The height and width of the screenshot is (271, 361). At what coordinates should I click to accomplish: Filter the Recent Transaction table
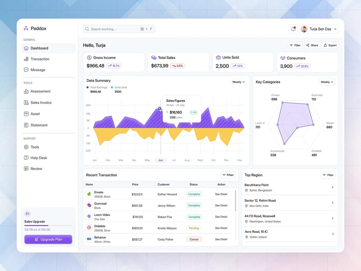[x=228, y=175]
